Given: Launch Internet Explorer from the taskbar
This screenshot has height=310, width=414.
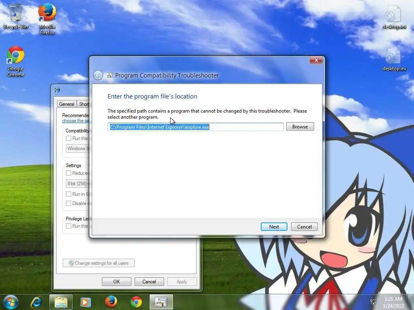Looking at the screenshot, I should pyautogui.click(x=36, y=302).
